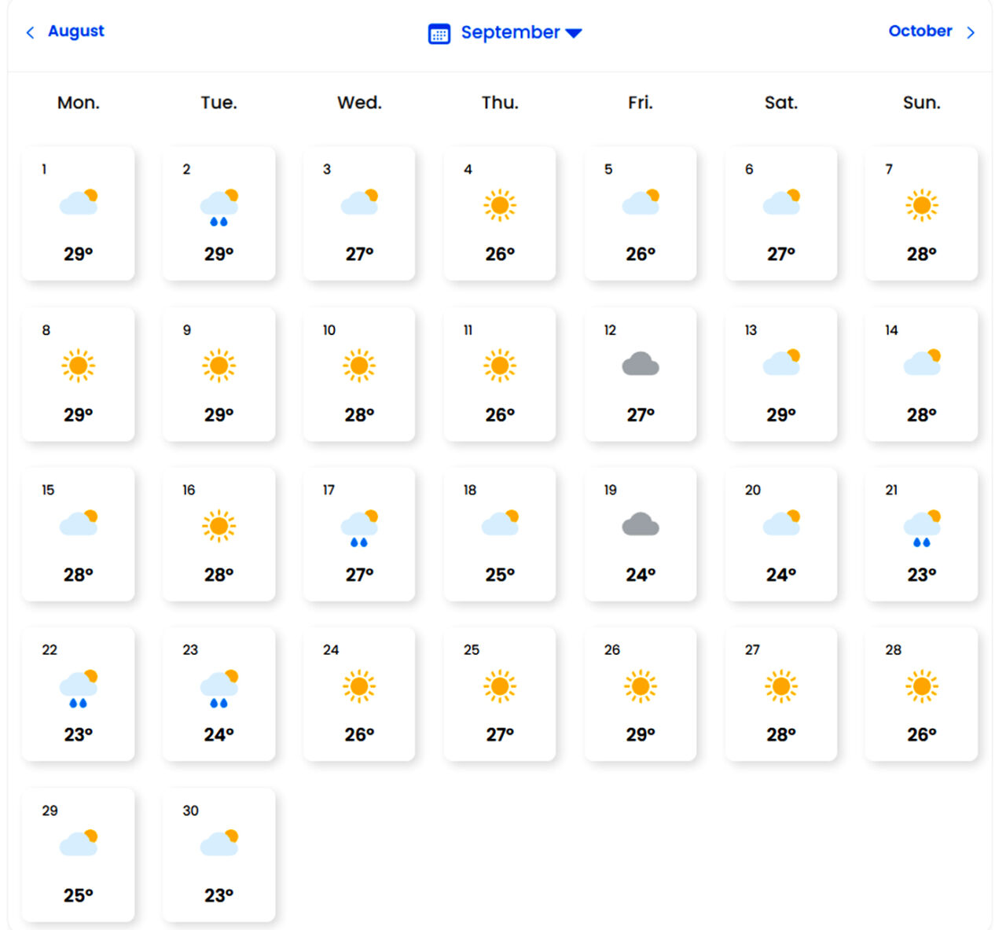1006x930 pixels.
Task: Click the right chevron after October
Action: [x=971, y=32]
